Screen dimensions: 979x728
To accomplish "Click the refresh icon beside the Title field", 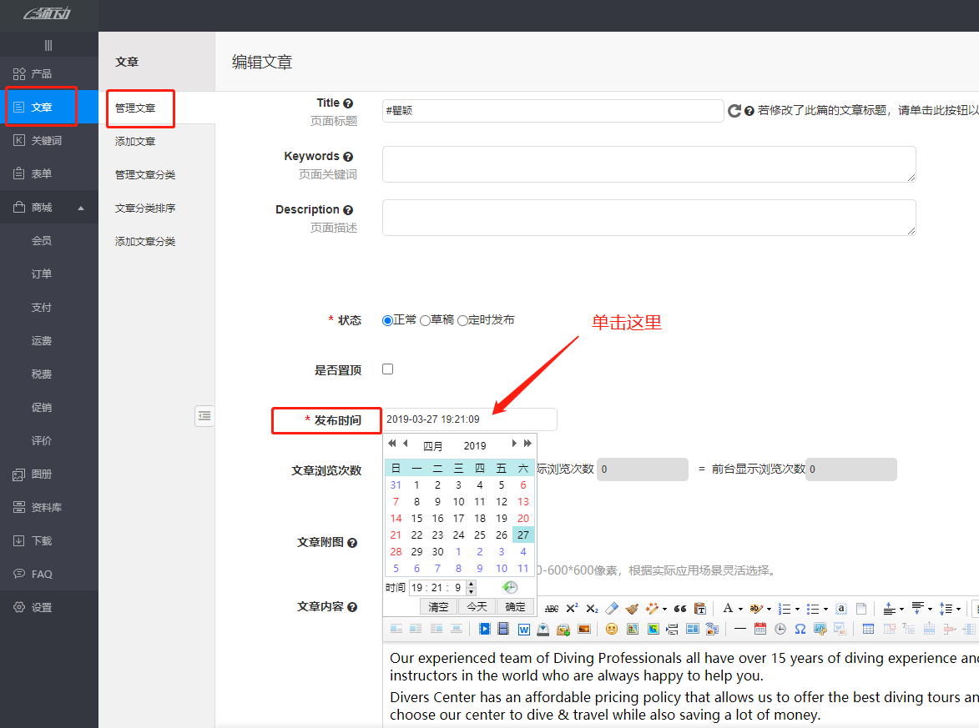I will coord(734,111).
